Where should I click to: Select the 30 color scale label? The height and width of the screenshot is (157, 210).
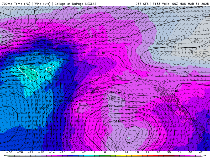[x=169, y=152]
